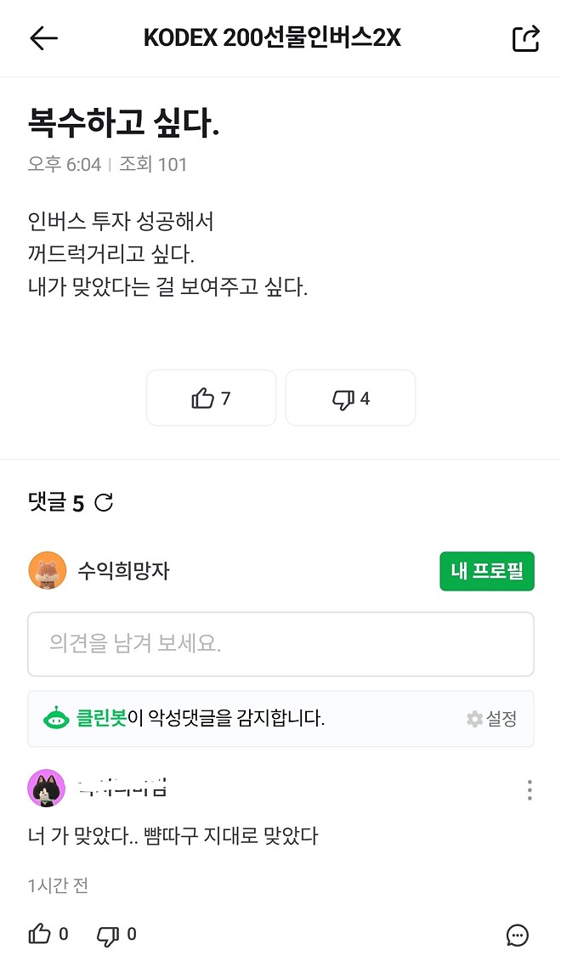This screenshot has width=561, height=967.
Task: Tap the back arrow to exit the post
Action: tap(37, 37)
